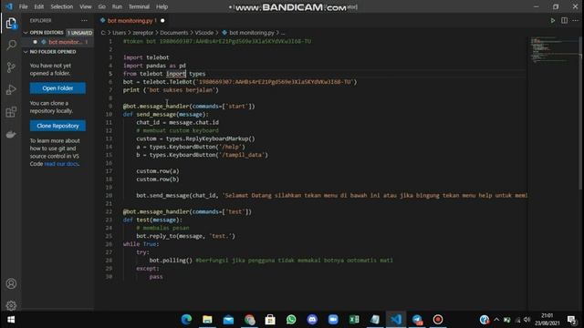
Task: Show hidden system tray icons
Action: tap(496, 320)
